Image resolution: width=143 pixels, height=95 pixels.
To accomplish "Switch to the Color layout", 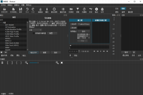I will (x=117, y=12).
